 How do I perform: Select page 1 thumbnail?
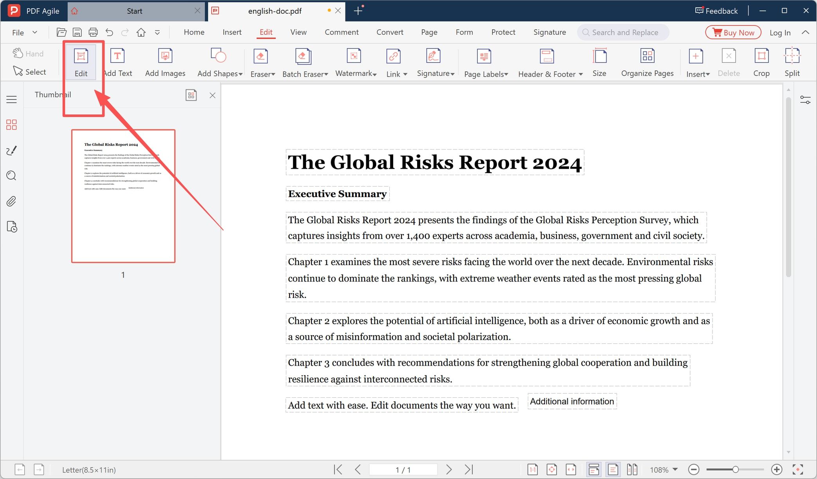(x=123, y=196)
